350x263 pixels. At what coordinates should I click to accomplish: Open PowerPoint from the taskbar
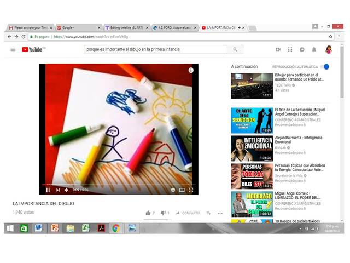(55, 228)
